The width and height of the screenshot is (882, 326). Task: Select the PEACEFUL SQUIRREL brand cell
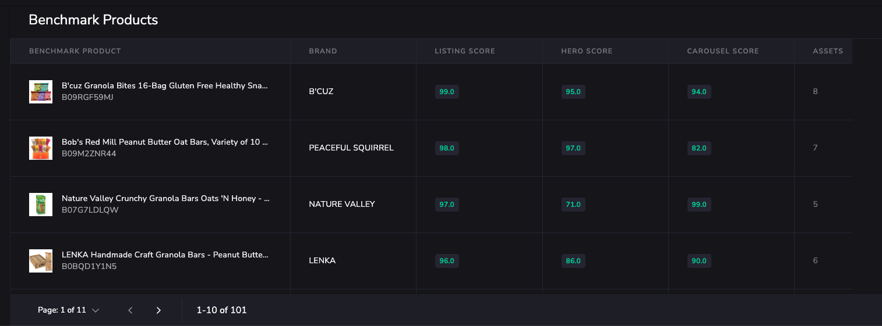pyautogui.click(x=351, y=148)
